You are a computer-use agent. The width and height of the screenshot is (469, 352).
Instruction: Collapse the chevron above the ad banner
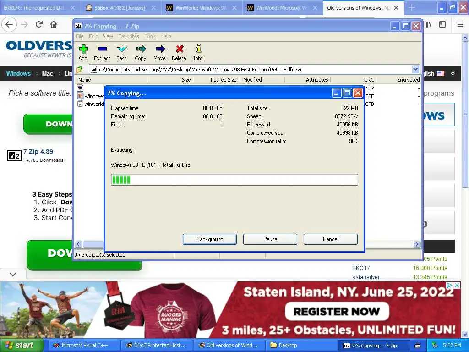pos(12,274)
